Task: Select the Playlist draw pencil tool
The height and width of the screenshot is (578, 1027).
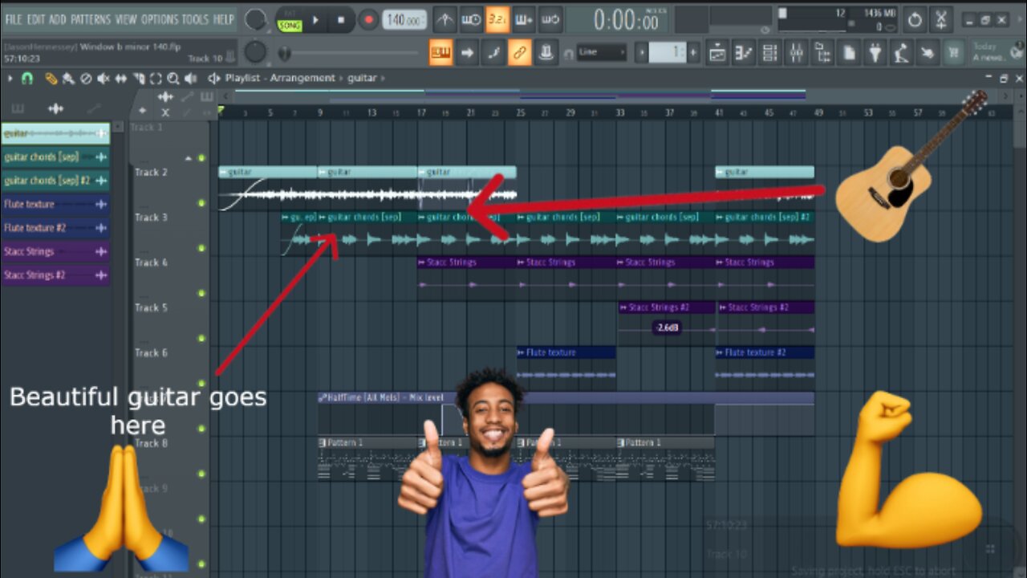Action: pyautogui.click(x=51, y=79)
